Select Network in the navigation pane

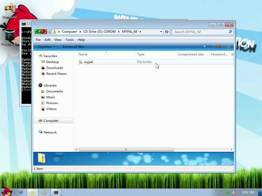[50, 132]
